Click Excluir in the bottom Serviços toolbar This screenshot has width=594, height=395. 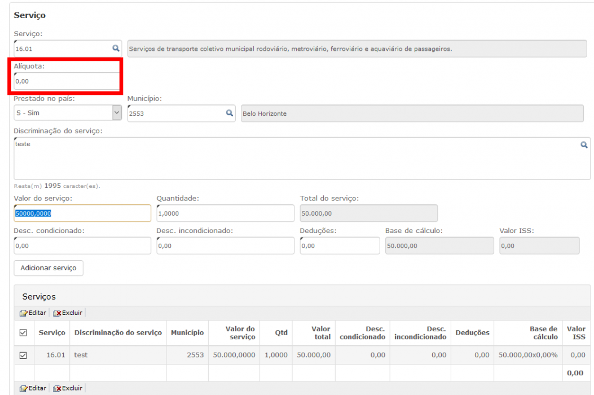pyautogui.click(x=68, y=388)
